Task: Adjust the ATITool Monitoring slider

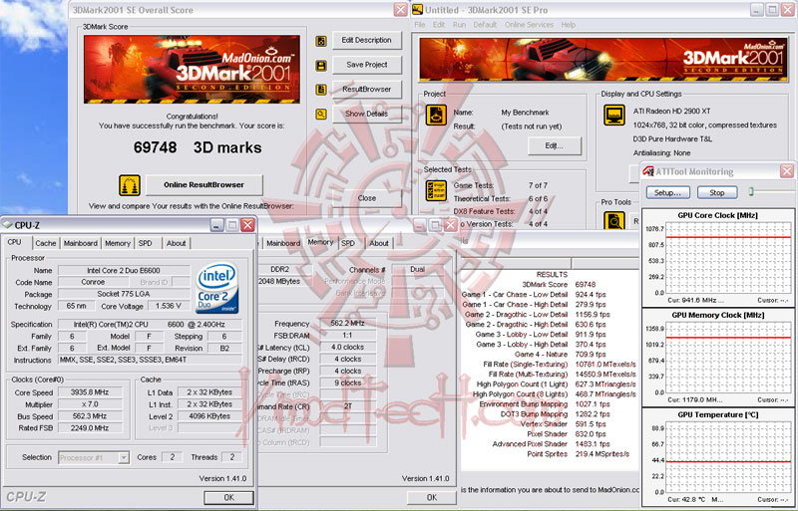Action: (x=751, y=191)
